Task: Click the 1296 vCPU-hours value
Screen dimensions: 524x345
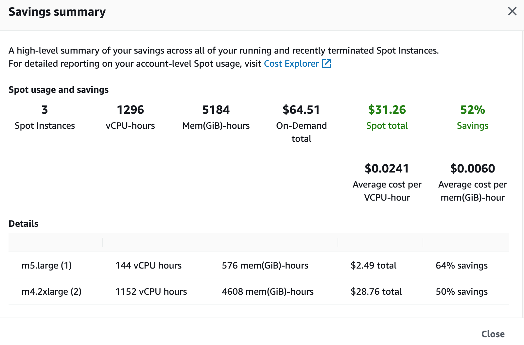Action: (130, 110)
